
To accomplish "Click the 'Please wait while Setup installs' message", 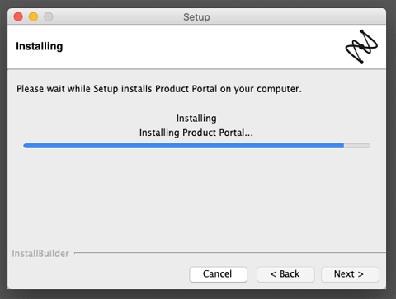I will (x=159, y=89).
